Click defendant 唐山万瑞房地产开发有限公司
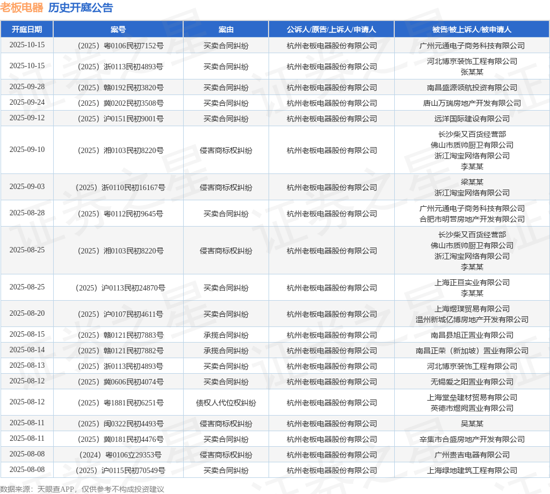The width and height of the screenshot is (550, 494). [472, 103]
